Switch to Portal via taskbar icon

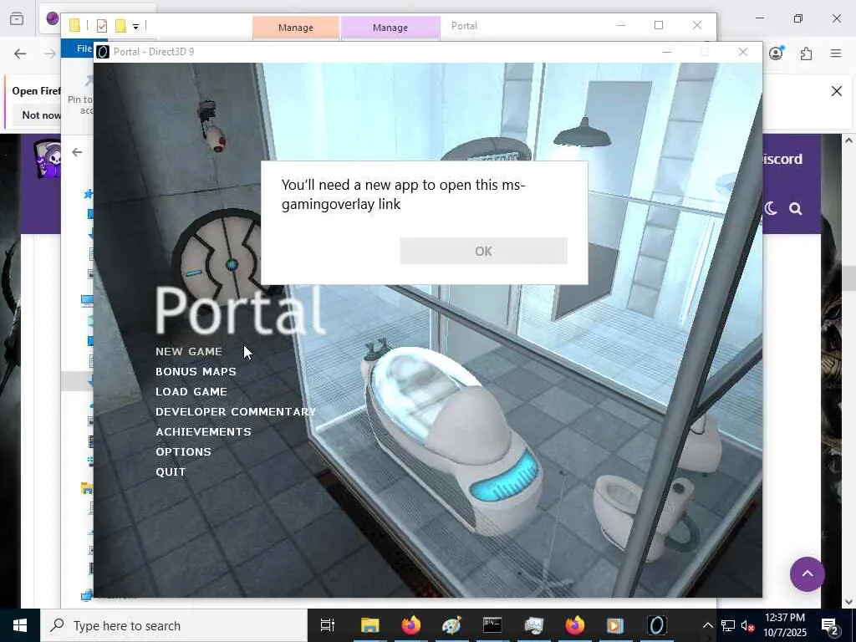(x=657, y=625)
